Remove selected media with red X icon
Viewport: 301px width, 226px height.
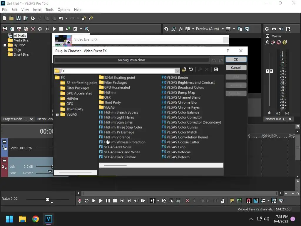pyautogui.click(x=33, y=29)
